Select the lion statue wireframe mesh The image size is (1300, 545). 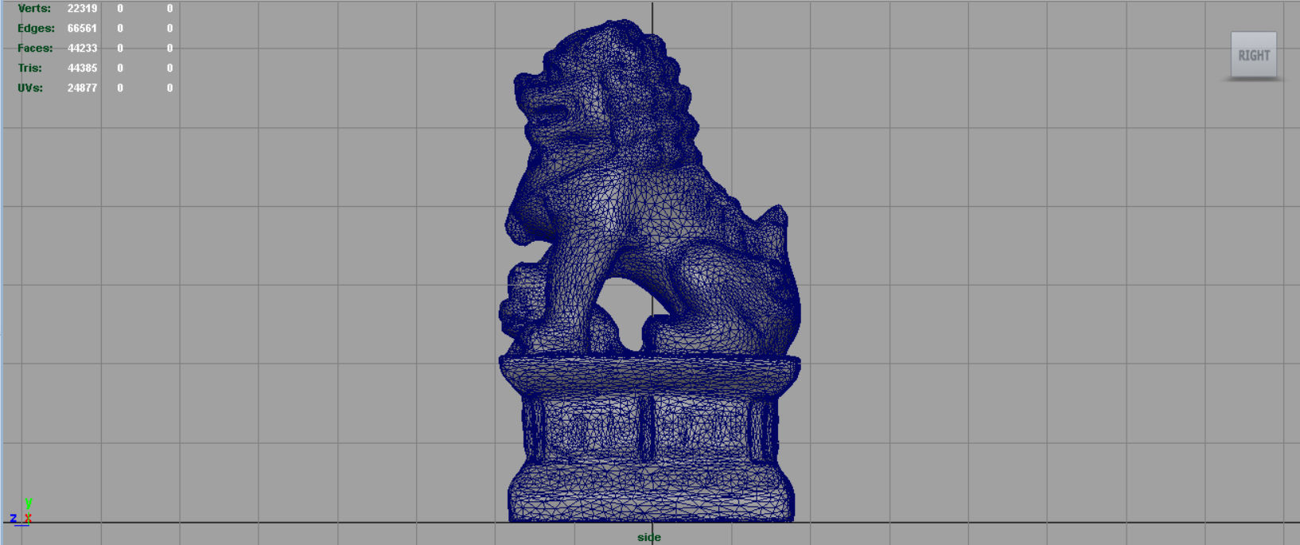651,271
